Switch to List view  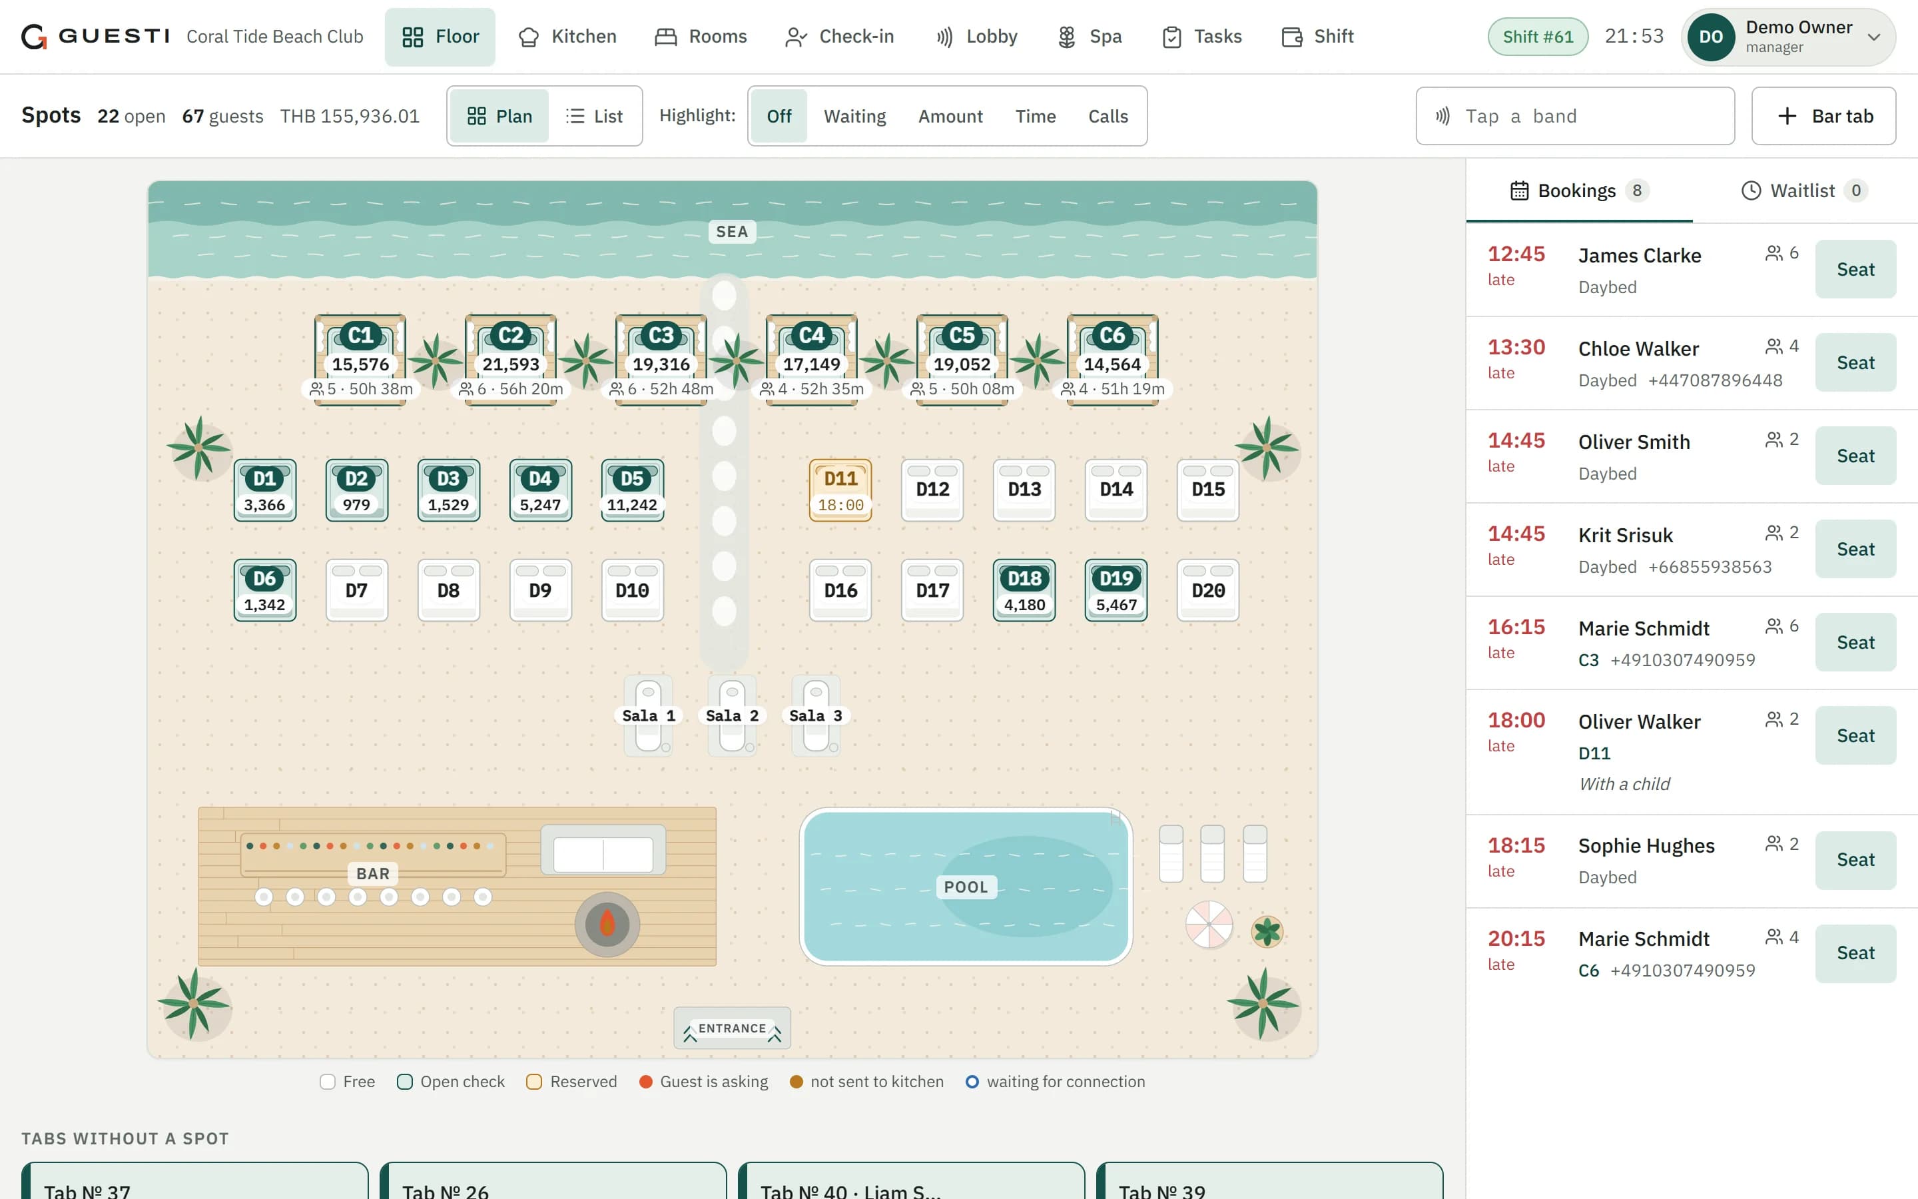pos(595,116)
